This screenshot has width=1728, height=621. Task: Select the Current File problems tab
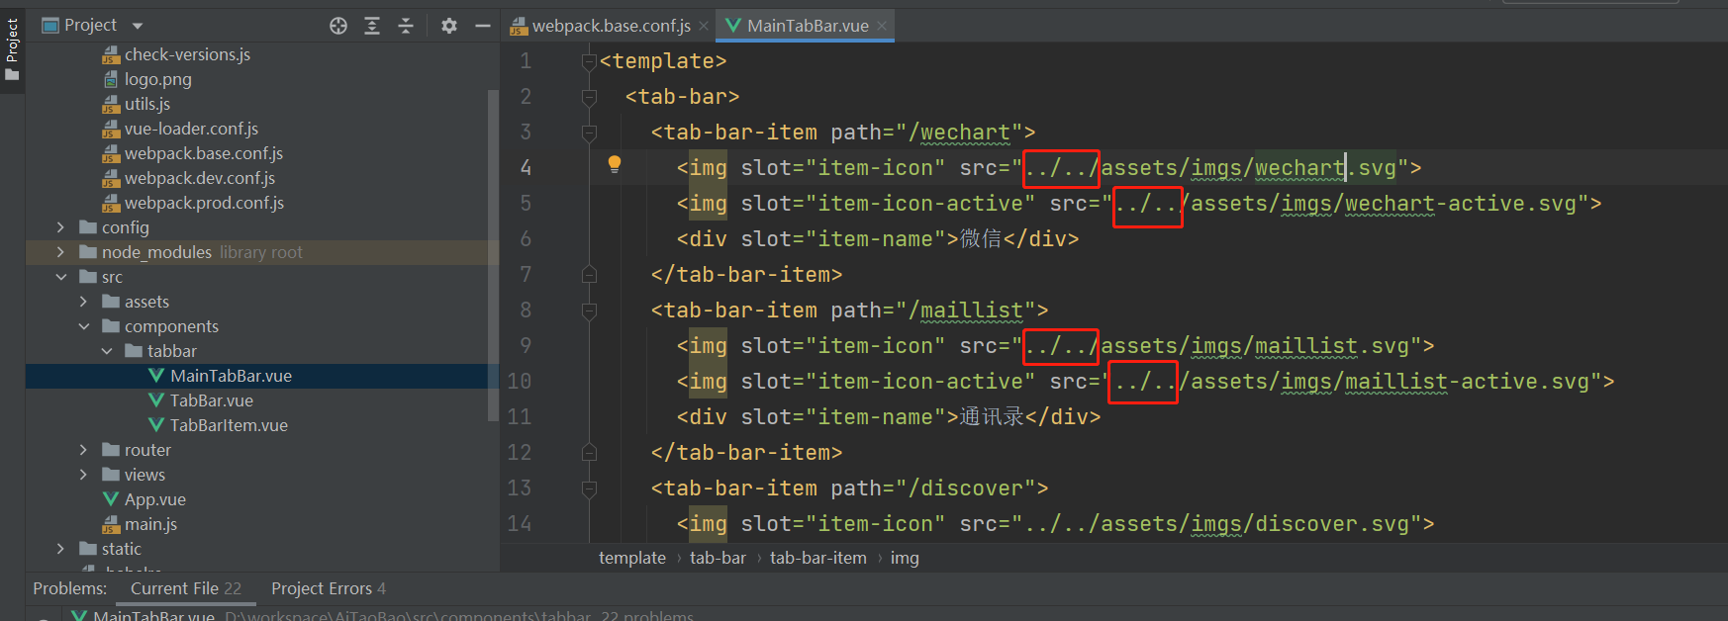186,588
